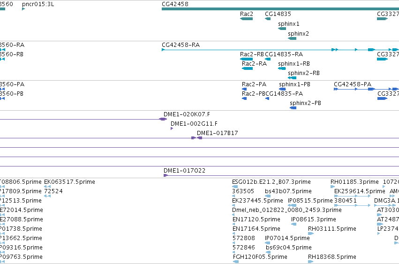The height and width of the screenshot is (264, 399).
Task: Click the RH01185.3prime EST
Action: (332, 187)
